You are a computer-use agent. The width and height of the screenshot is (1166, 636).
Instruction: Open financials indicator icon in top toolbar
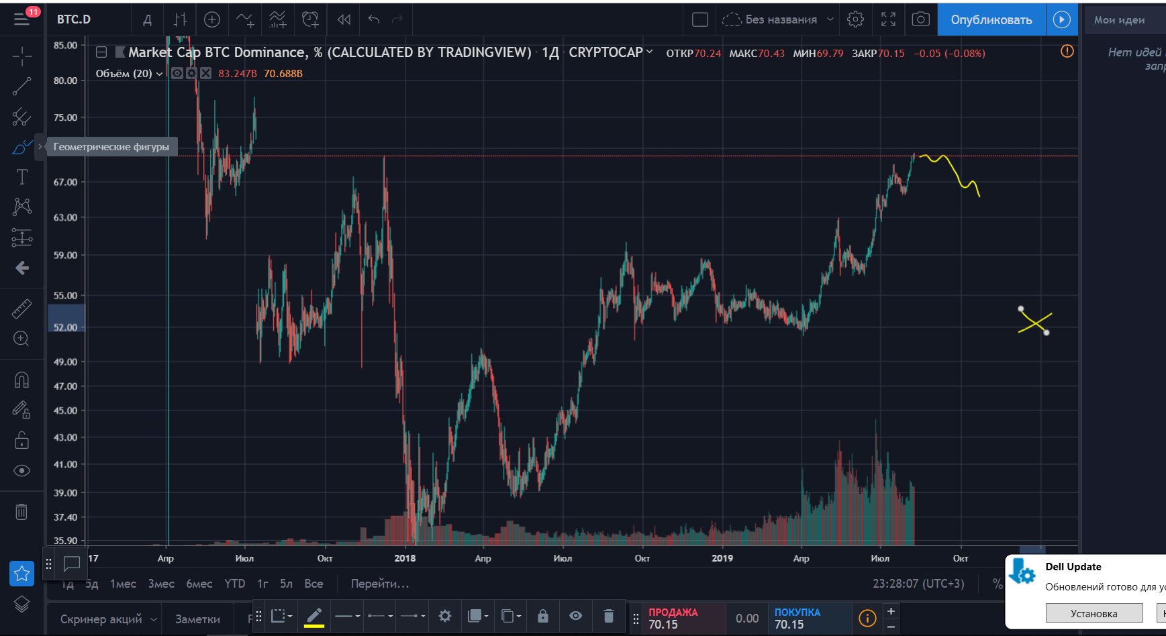277,20
